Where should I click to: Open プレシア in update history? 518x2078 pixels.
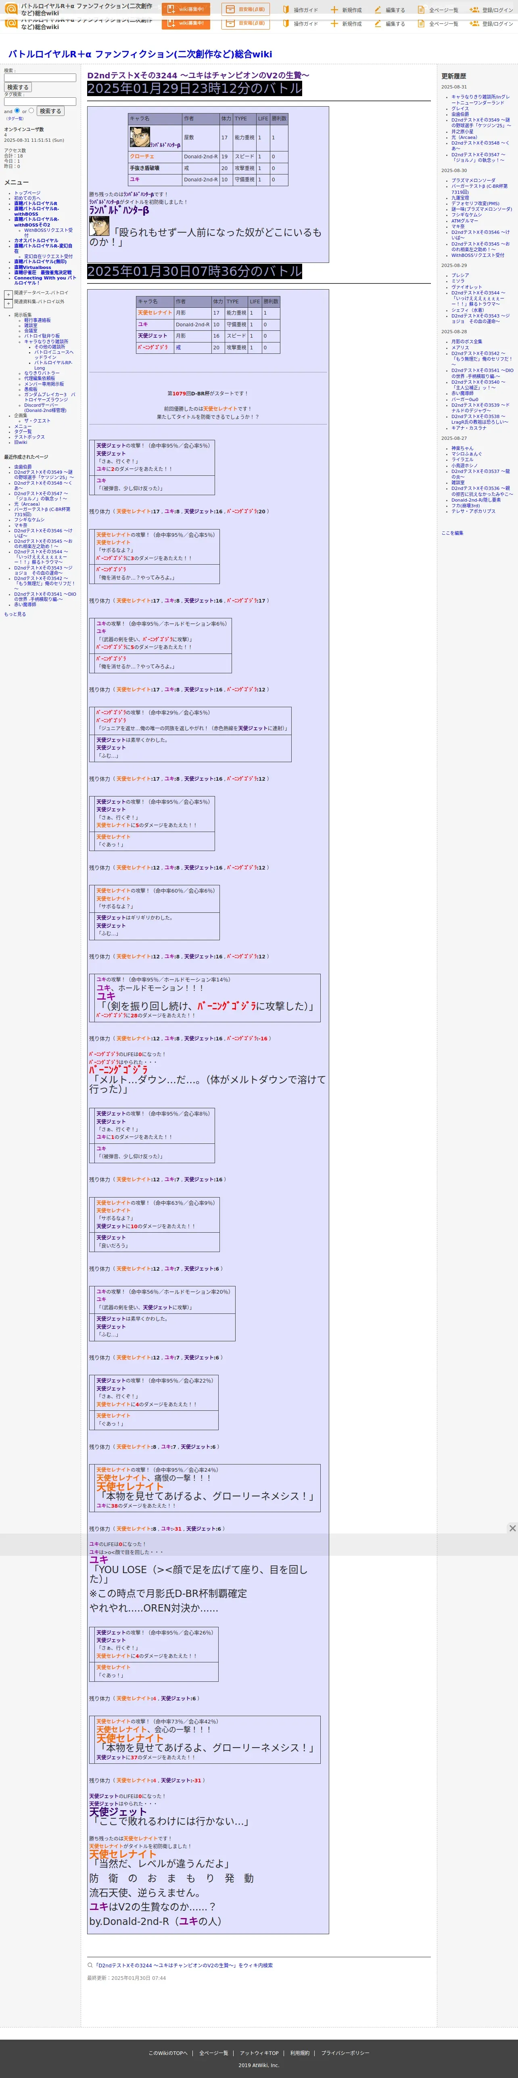click(459, 275)
